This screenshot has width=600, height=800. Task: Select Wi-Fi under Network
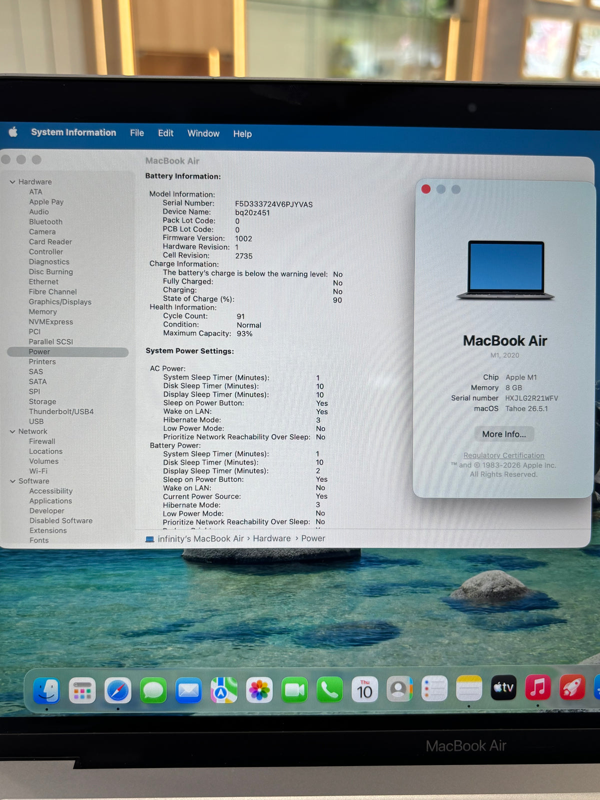click(x=38, y=471)
